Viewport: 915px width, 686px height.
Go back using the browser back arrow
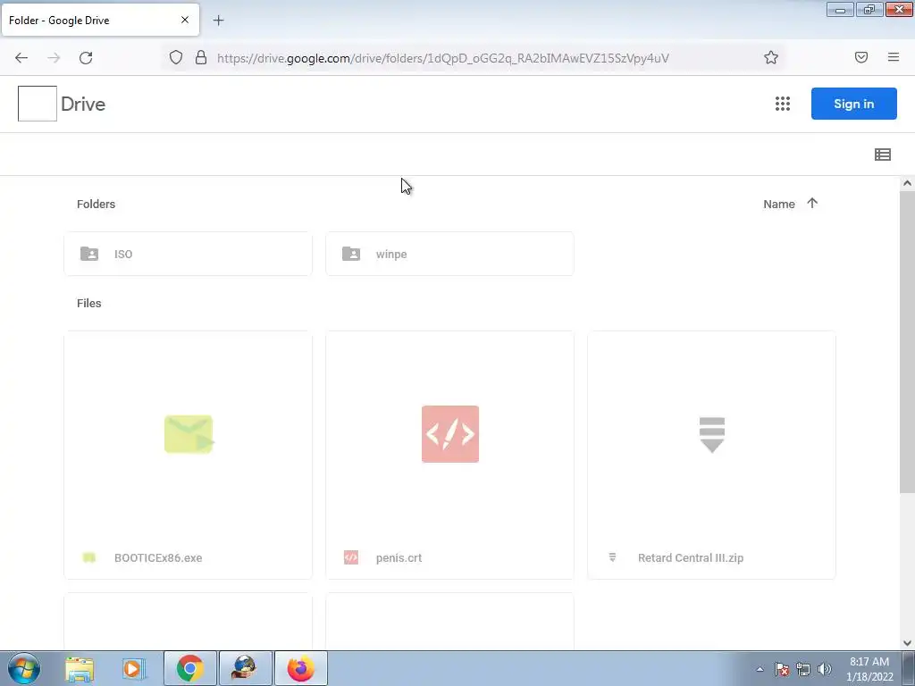click(x=21, y=58)
